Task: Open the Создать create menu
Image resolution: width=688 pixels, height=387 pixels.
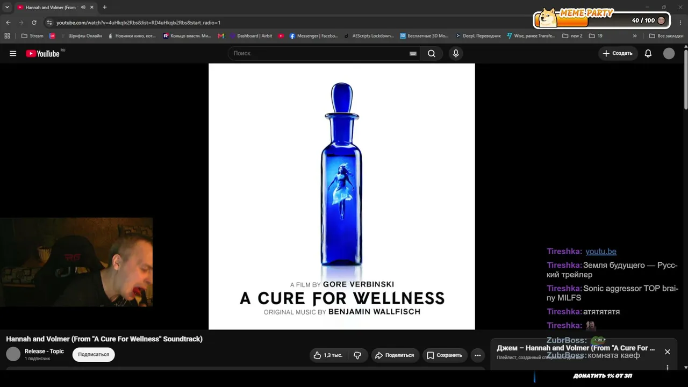Action: (618, 53)
